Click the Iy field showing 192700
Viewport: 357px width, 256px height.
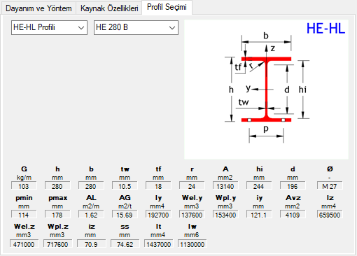click(x=158, y=215)
